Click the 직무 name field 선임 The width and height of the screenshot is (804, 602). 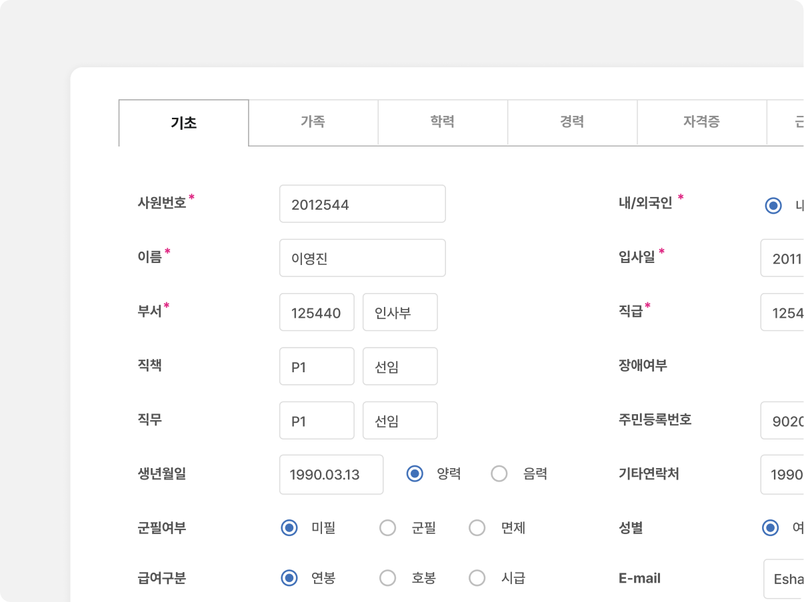pyautogui.click(x=400, y=420)
